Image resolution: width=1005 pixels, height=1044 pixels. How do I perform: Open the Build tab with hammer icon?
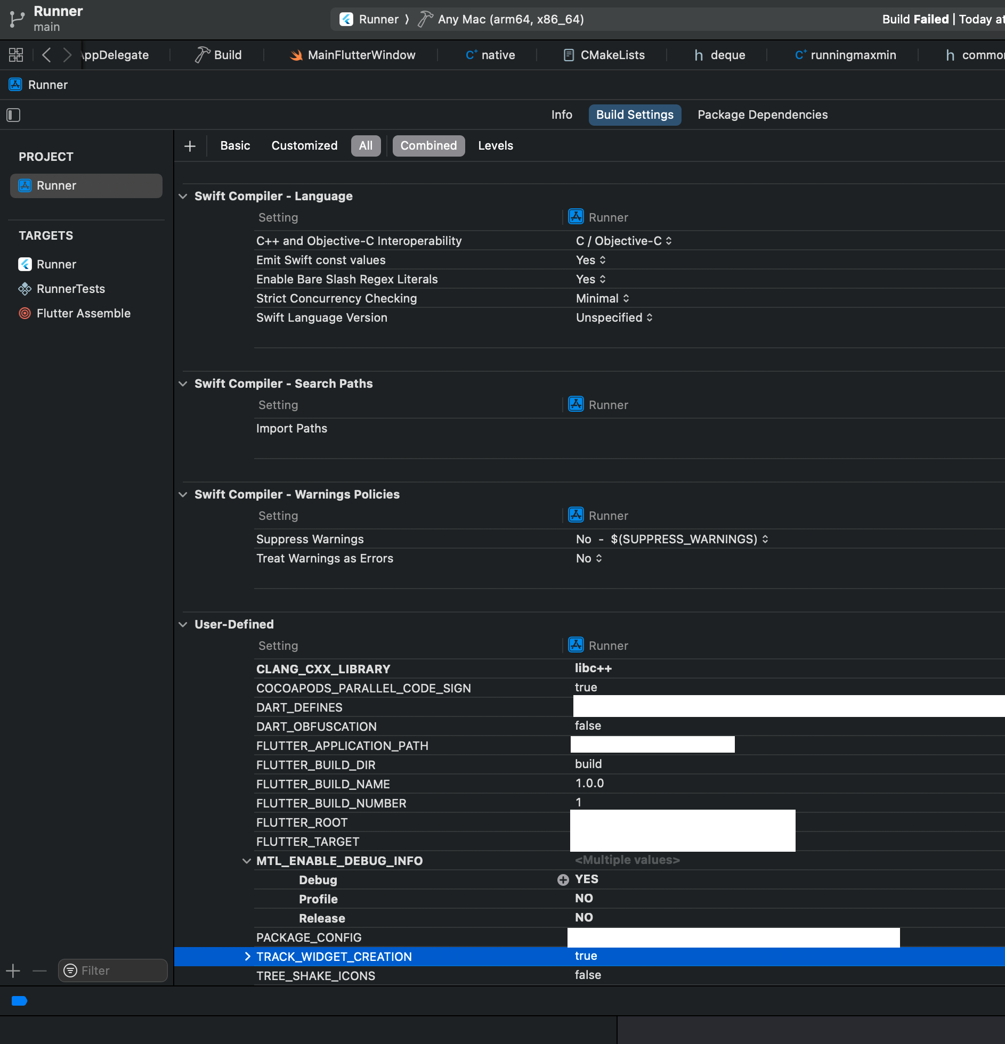pos(218,55)
